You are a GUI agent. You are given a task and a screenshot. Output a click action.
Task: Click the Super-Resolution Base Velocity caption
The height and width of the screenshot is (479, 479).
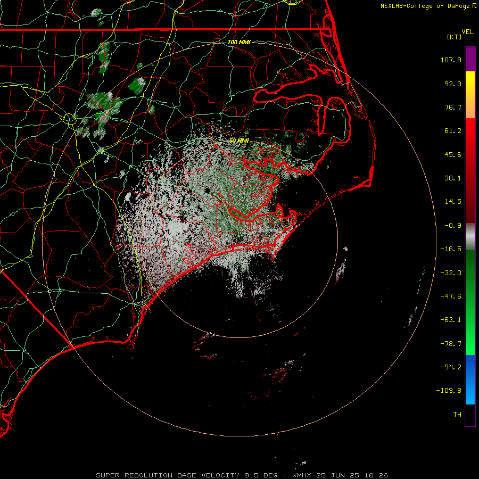point(242,475)
